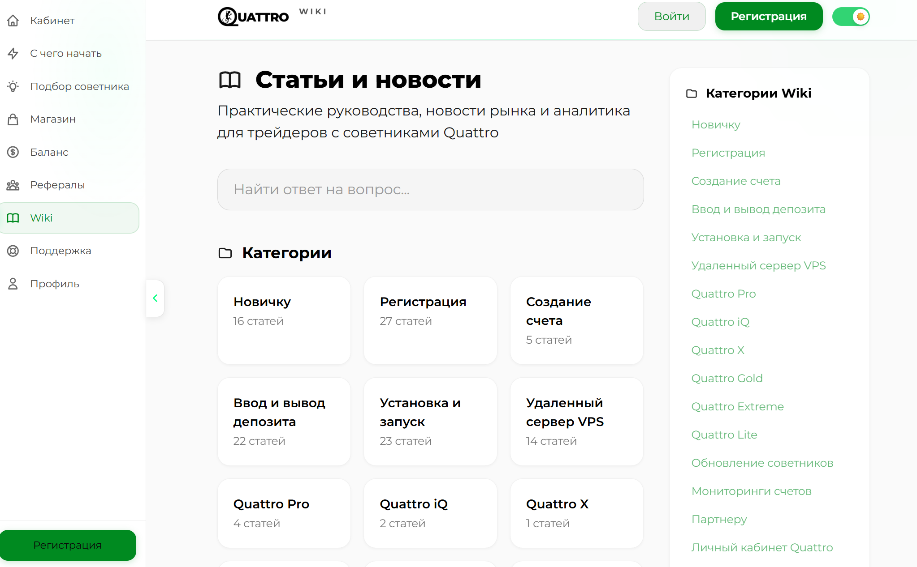This screenshot has width=917, height=567.
Task: Click Установка и запуск wiki link
Action: coord(746,238)
